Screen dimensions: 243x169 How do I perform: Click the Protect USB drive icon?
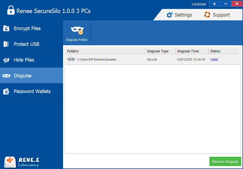[x=6, y=44]
